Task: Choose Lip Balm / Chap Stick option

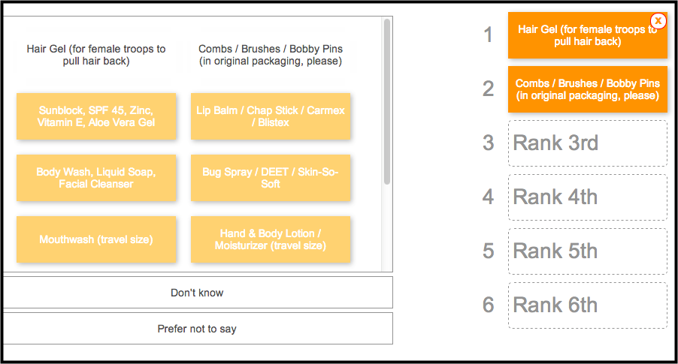Action: coord(271,116)
